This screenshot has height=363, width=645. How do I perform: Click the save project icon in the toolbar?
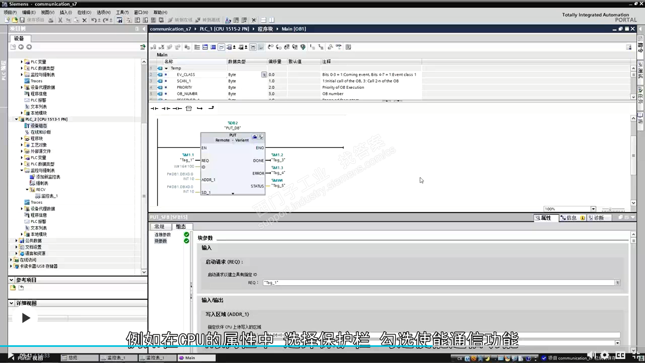coord(22,20)
